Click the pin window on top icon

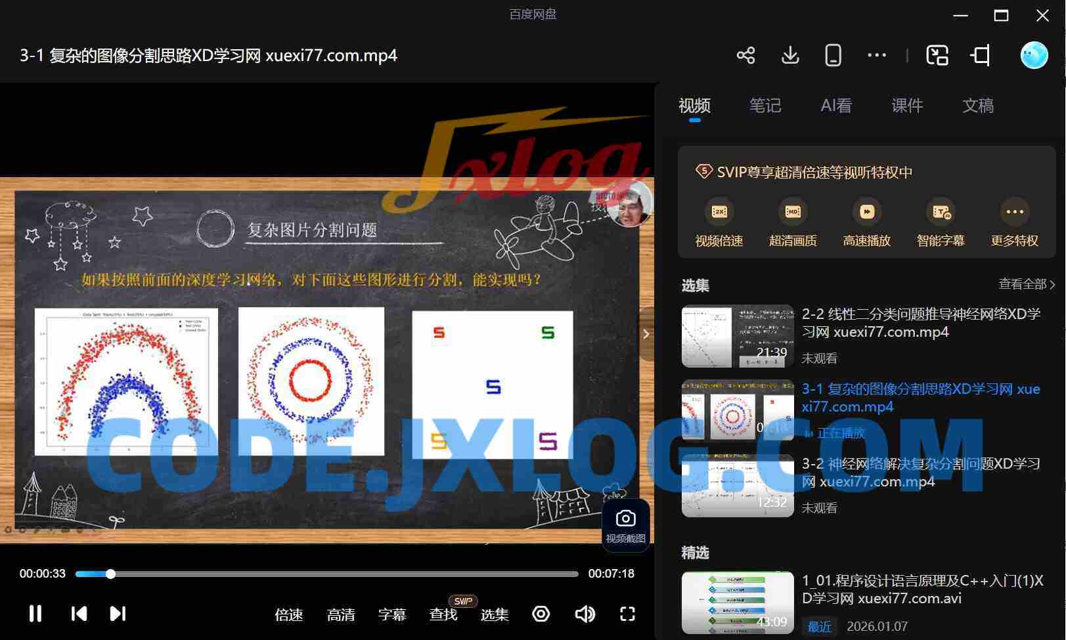point(981,55)
